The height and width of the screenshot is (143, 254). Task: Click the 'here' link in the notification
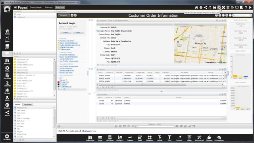pos(88,131)
